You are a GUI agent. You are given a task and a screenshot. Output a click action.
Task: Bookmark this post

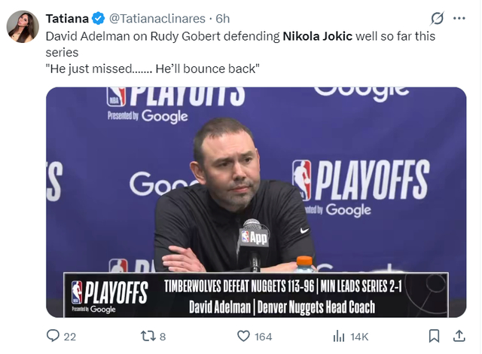coord(434,336)
